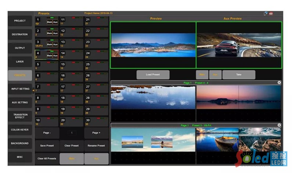Toggle Main on preset 1
292x173 pixels.
(x=49, y=22)
